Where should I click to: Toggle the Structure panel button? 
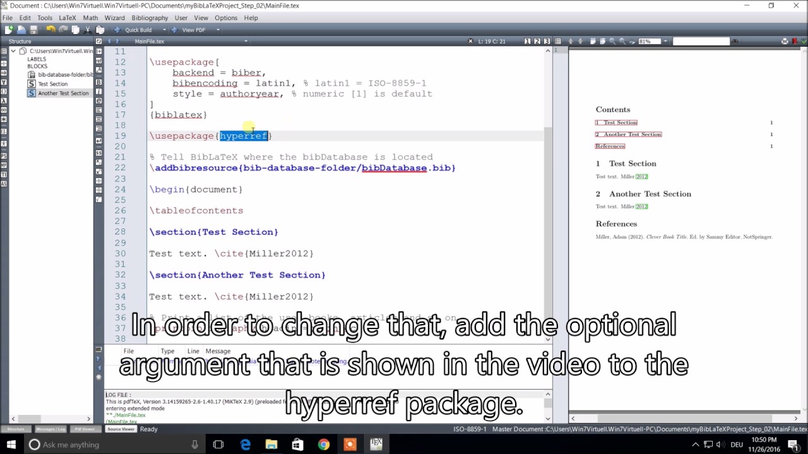coord(16,429)
